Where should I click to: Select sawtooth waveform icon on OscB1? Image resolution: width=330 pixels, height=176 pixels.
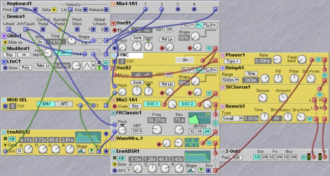199,25
